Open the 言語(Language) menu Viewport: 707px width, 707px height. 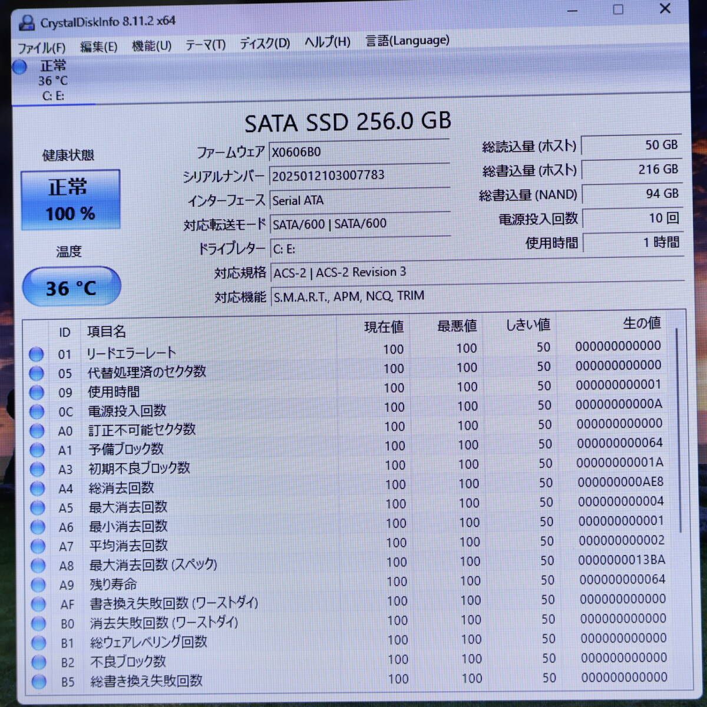click(407, 41)
